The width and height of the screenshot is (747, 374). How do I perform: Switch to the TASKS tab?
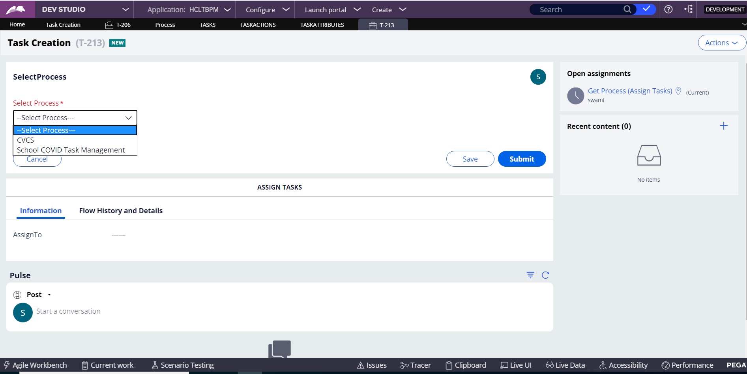208,24
